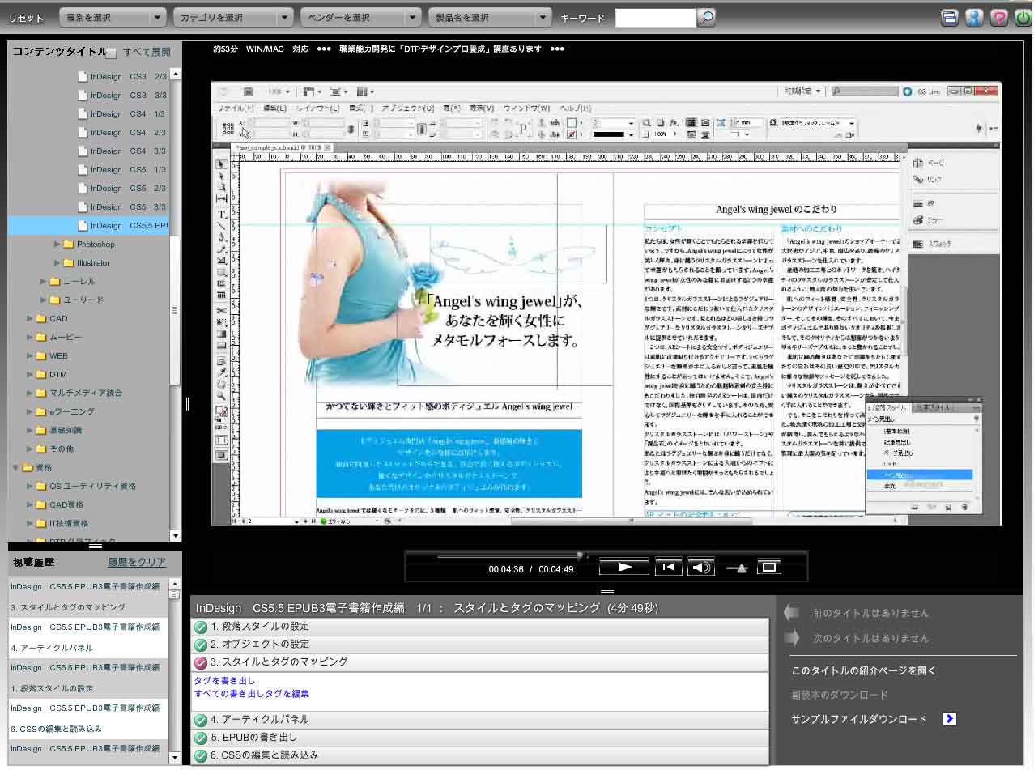Click the リセット link at top left
The width and height of the screenshot is (1034, 770).
pyautogui.click(x=26, y=17)
